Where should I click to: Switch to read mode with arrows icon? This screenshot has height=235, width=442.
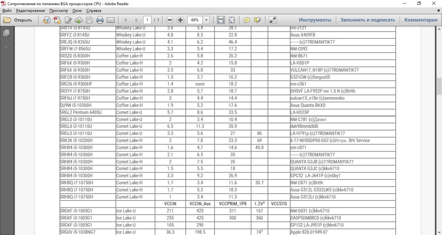[272, 20]
